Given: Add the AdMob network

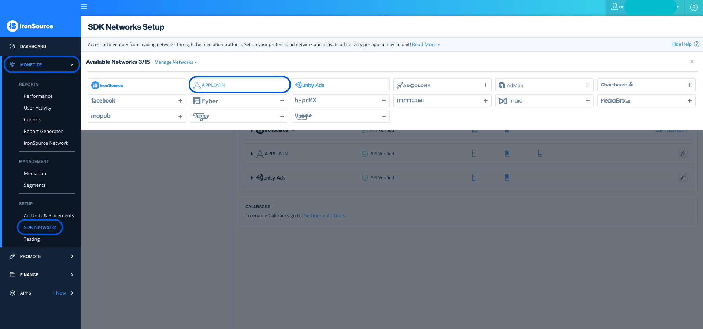Looking at the screenshot, I should 588,85.
